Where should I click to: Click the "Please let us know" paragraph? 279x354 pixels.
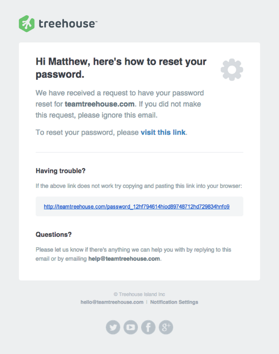tap(133, 250)
